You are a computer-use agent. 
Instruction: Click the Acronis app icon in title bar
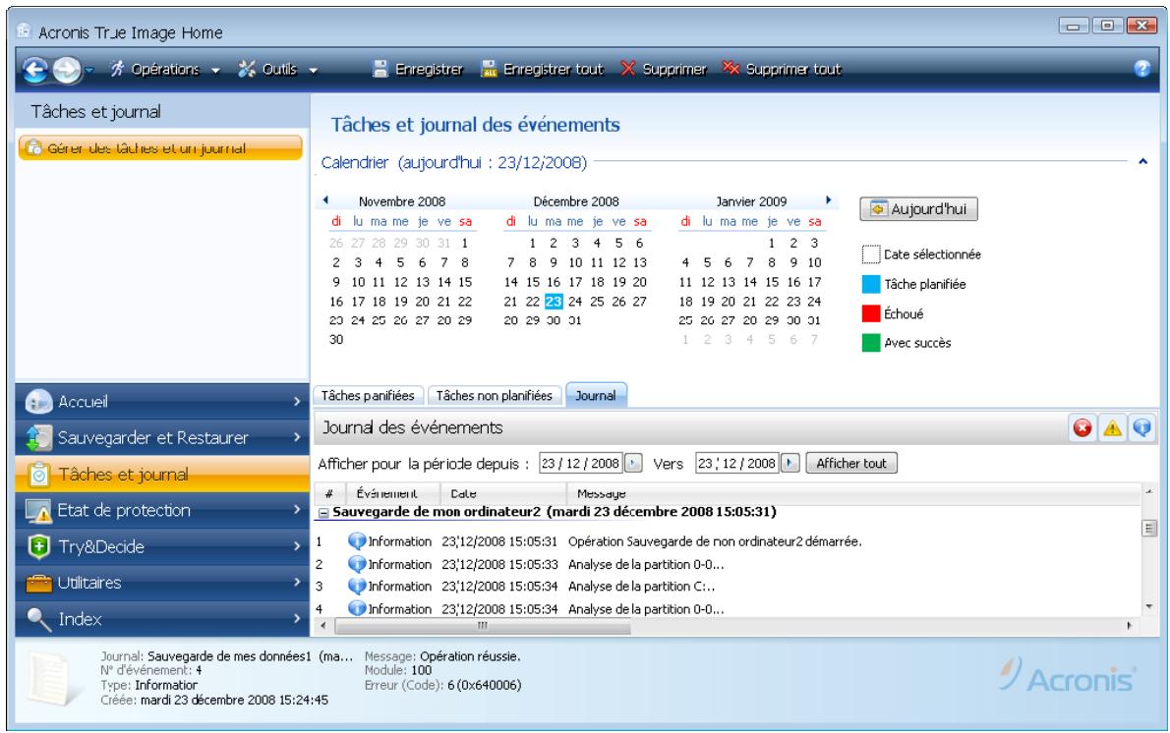[x=24, y=30]
